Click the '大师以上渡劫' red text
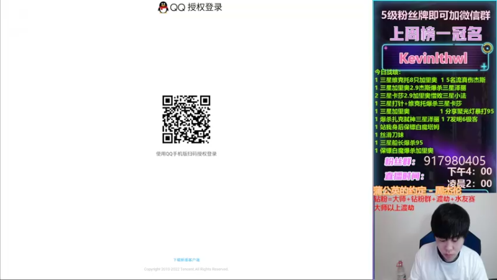The image size is (497, 280). click(394, 208)
